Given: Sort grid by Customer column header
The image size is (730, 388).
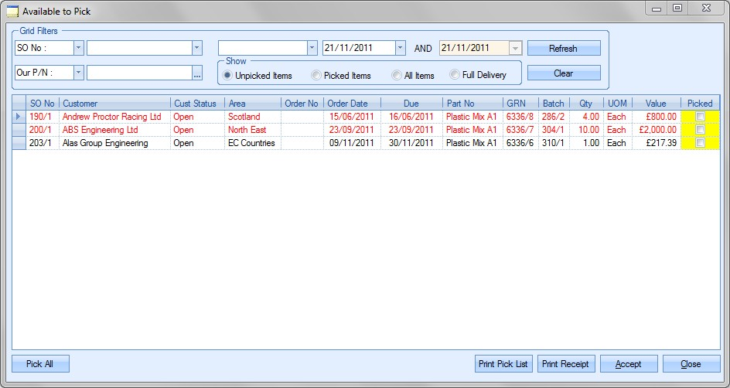Looking at the screenshot, I should 114,104.
